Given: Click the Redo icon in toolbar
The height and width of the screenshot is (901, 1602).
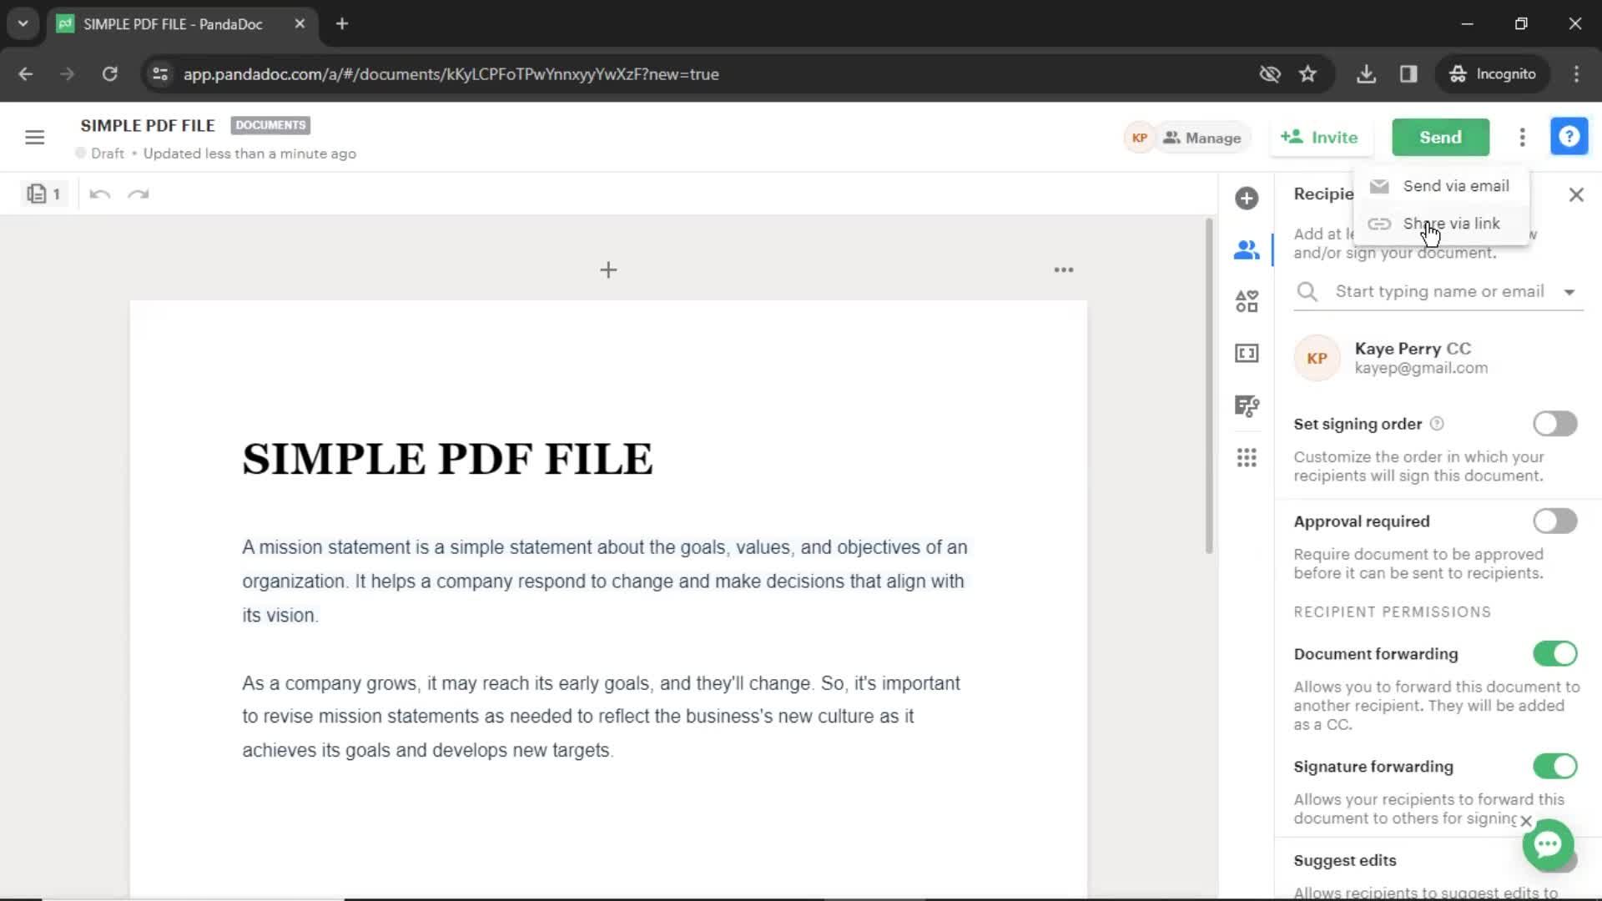Looking at the screenshot, I should tap(139, 194).
